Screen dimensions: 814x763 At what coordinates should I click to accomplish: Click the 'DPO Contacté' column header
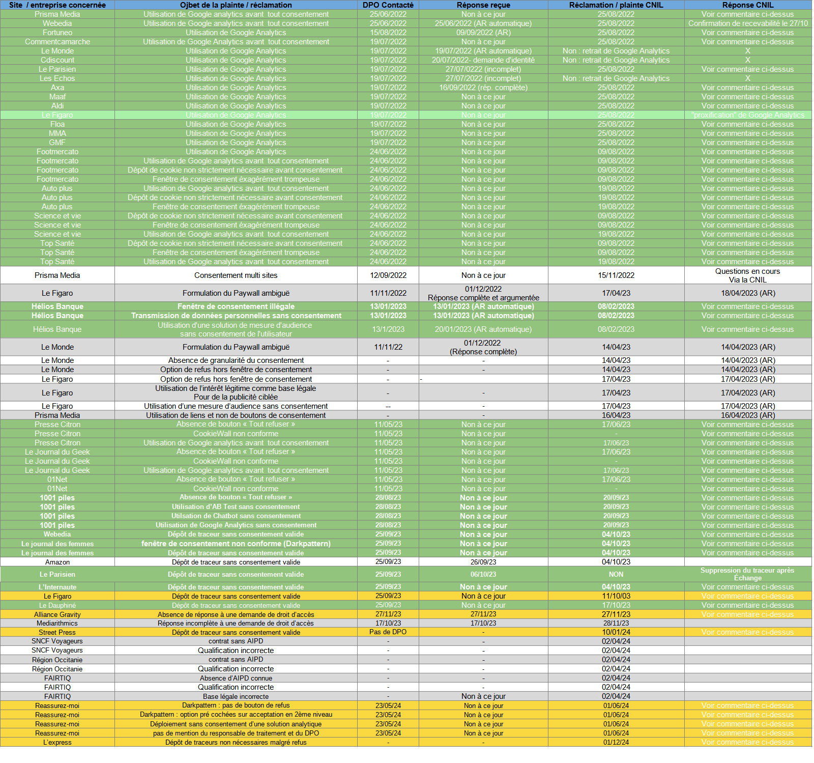(x=388, y=5)
